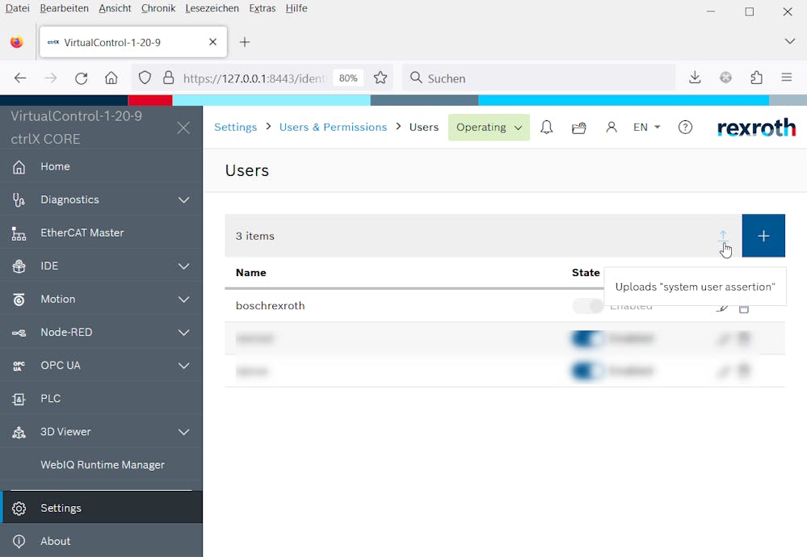This screenshot has height=557, width=807.
Task: Reload the page in Firefox
Action: tap(82, 78)
